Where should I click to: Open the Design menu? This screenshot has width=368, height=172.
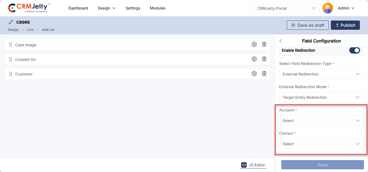[106, 8]
